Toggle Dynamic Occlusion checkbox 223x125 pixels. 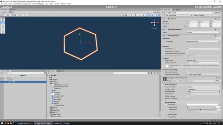pos(187,72)
